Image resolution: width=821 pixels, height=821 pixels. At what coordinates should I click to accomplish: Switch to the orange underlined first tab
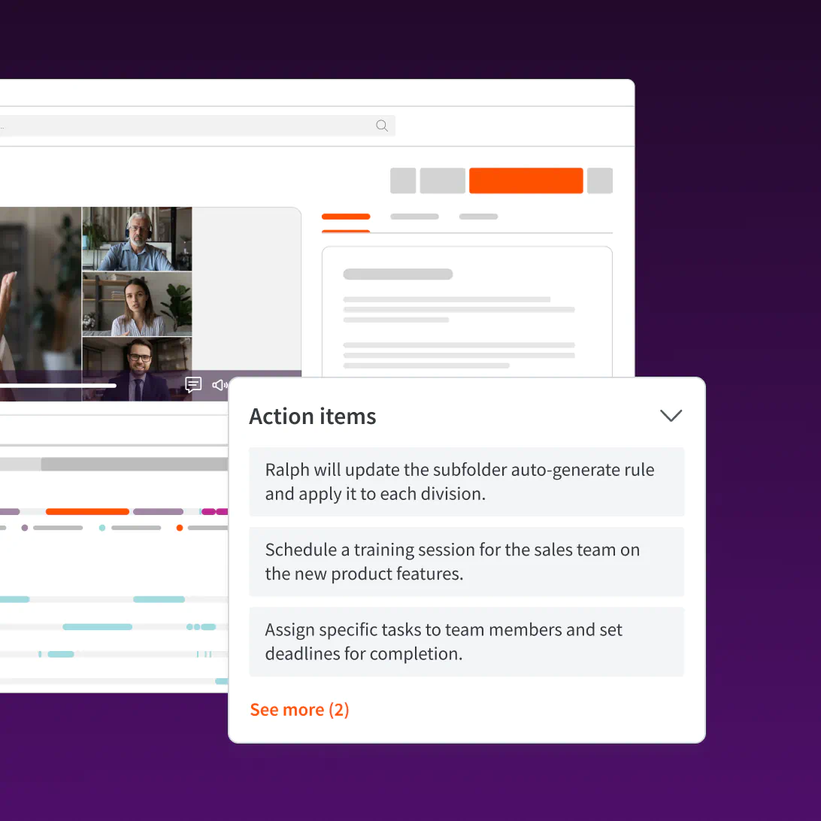coord(345,217)
